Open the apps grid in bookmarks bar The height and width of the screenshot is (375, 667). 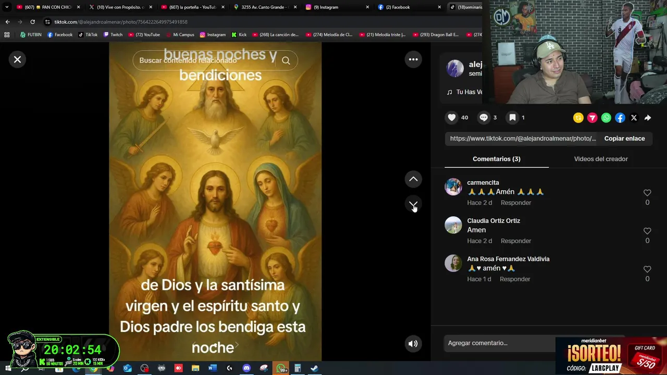(x=7, y=35)
